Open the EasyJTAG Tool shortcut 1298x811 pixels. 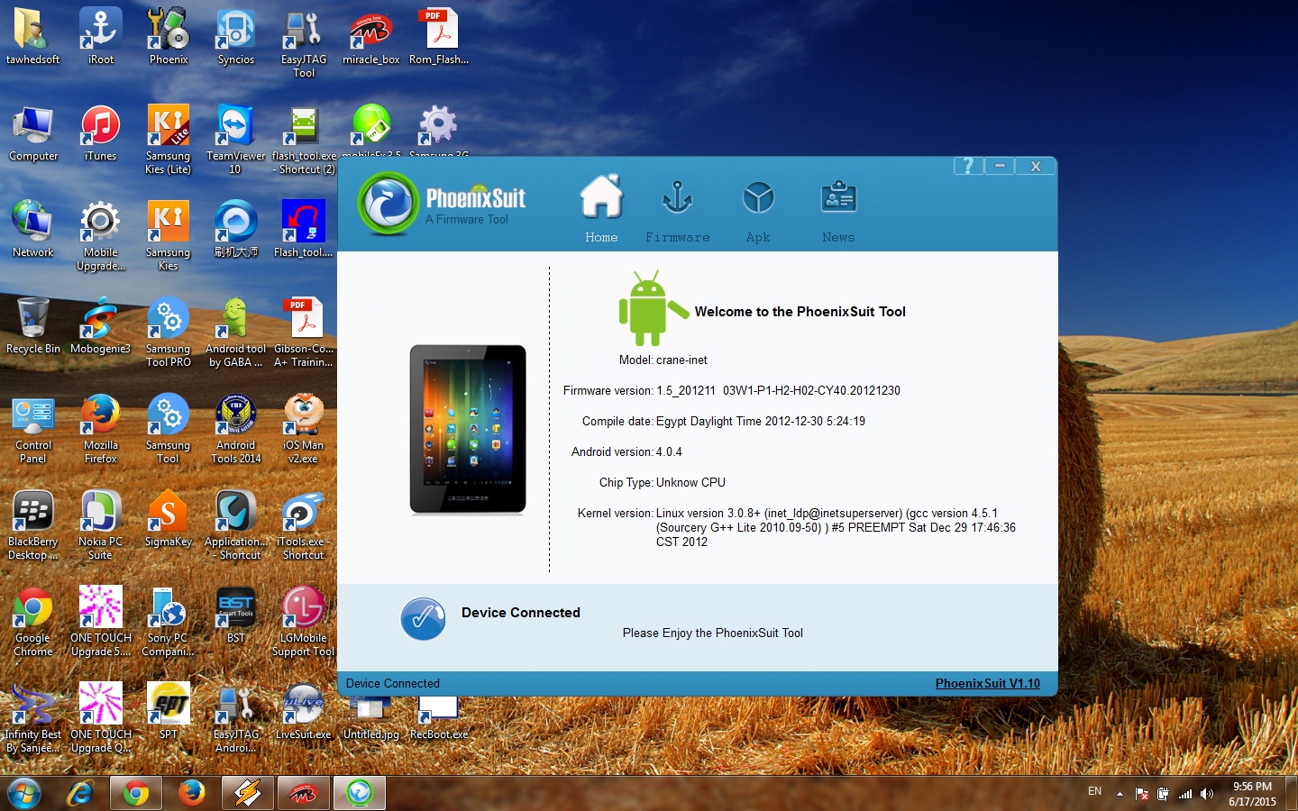click(304, 44)
